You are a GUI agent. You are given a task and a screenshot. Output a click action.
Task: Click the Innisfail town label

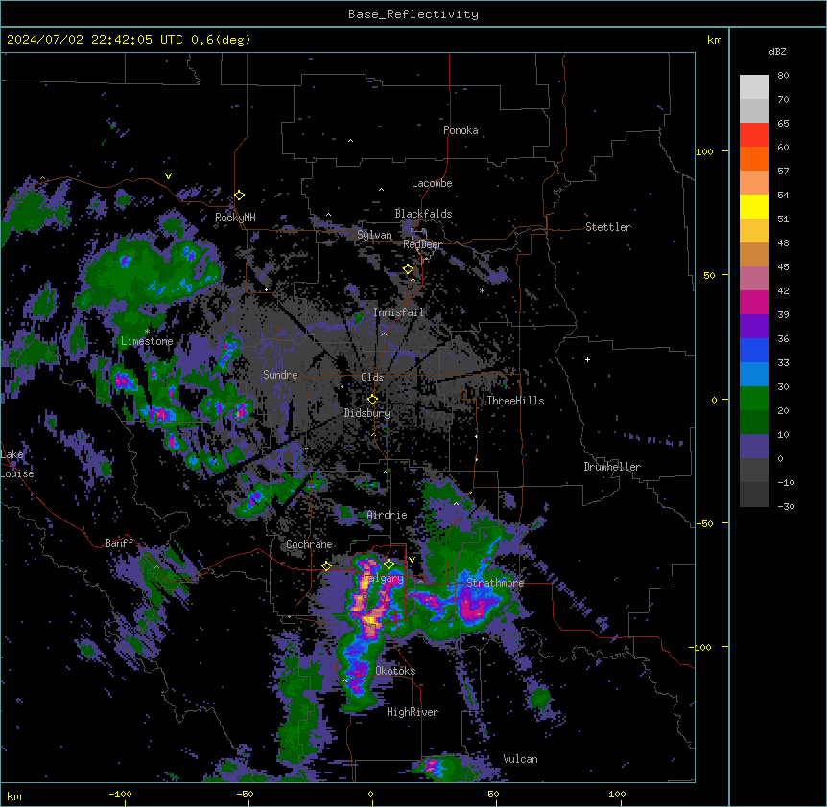point(399,312)
